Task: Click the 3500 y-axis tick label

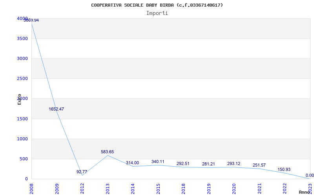Action: pos(22,38)
